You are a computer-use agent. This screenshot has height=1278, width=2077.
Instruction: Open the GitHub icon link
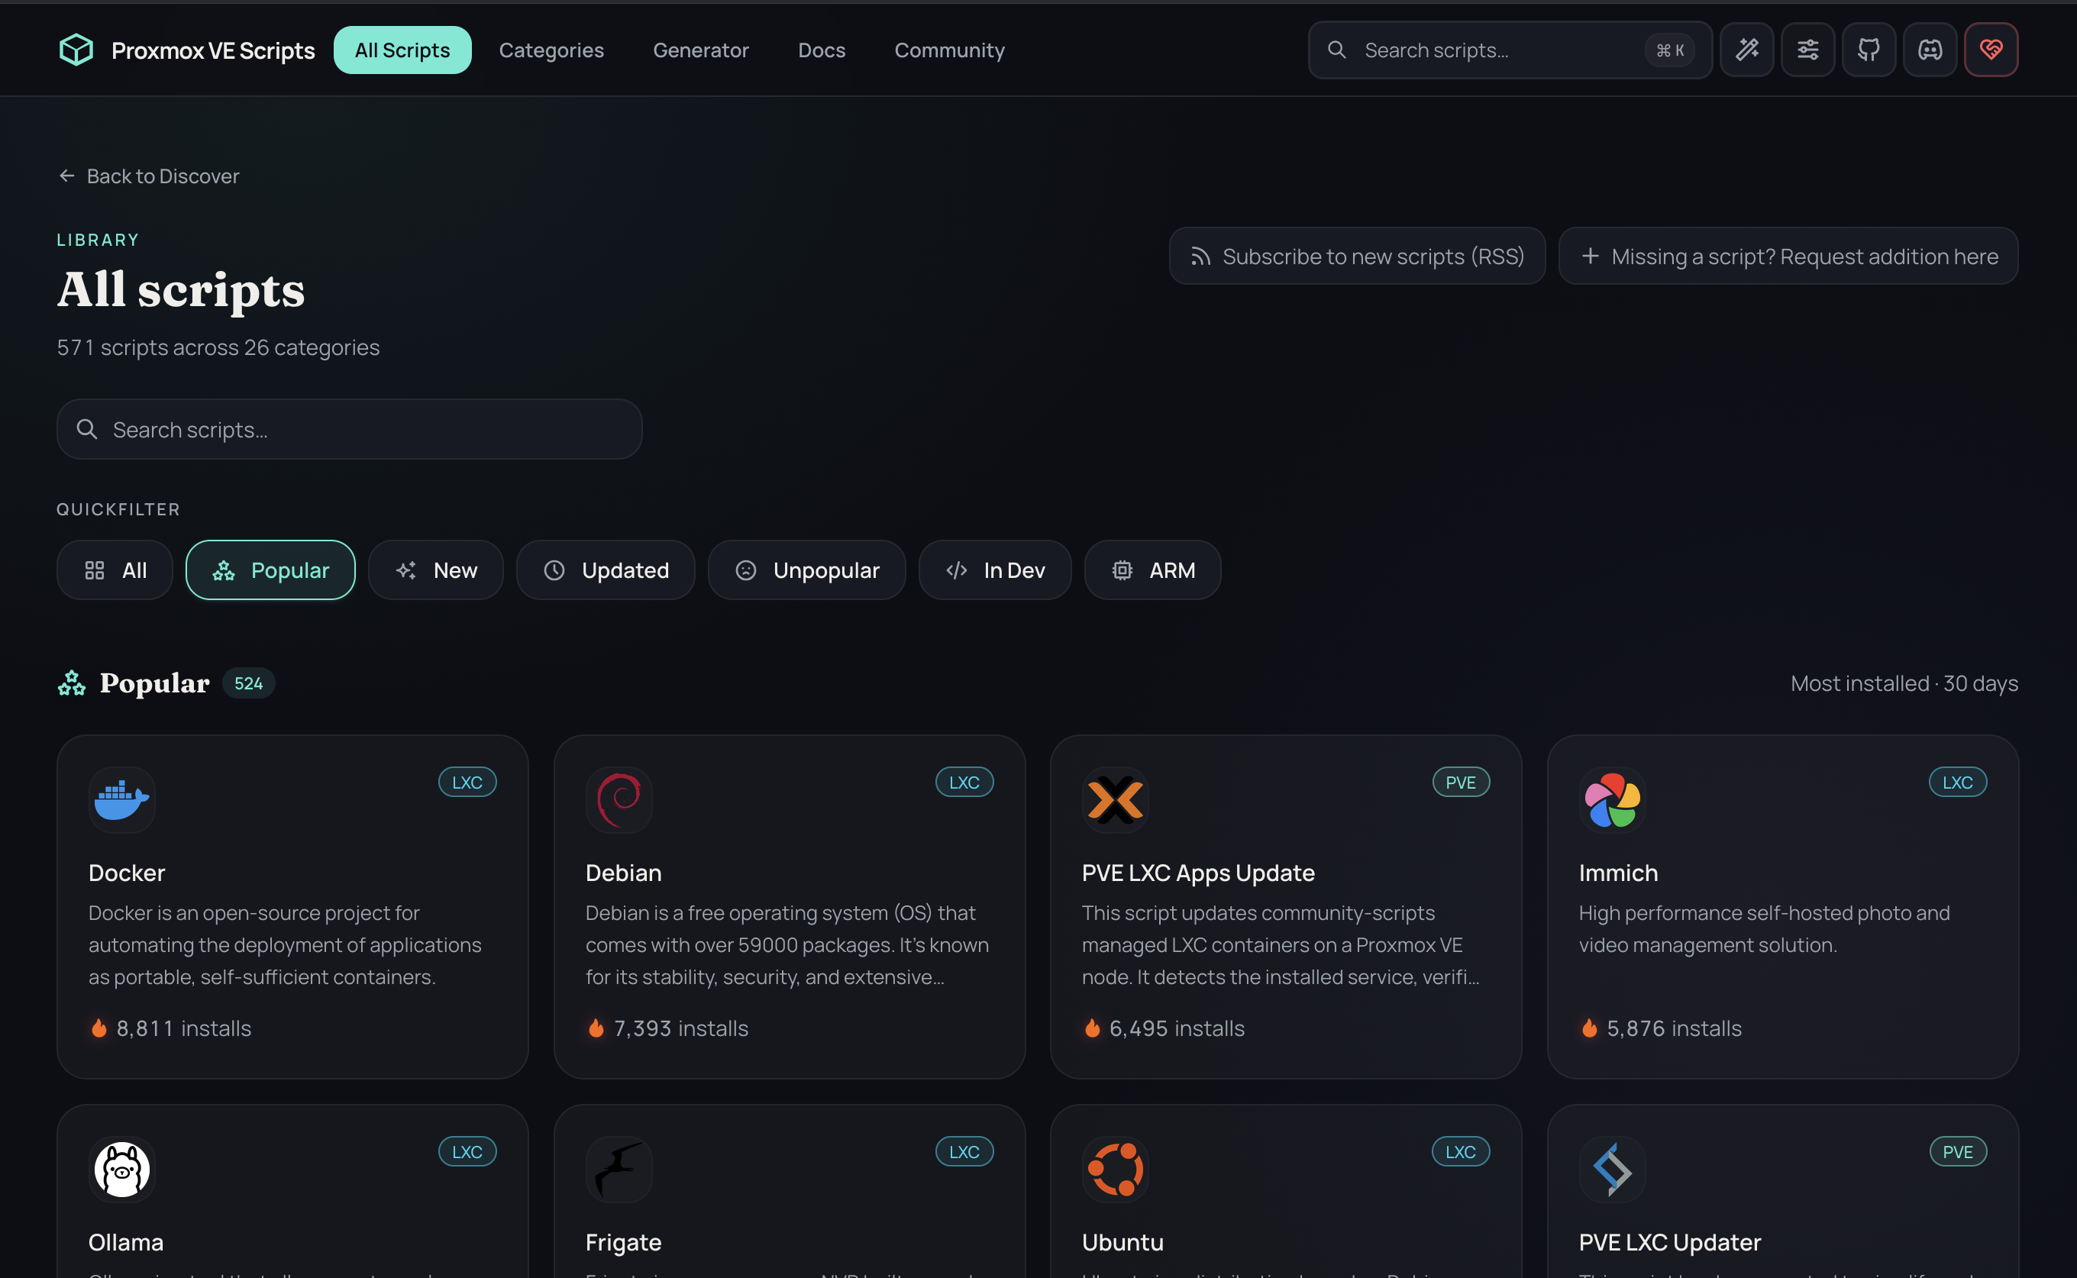[x=1869, y=50]
